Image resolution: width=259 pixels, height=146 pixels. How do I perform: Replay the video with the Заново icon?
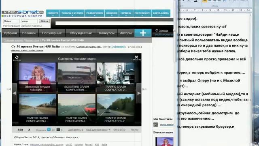click(17, 58)
